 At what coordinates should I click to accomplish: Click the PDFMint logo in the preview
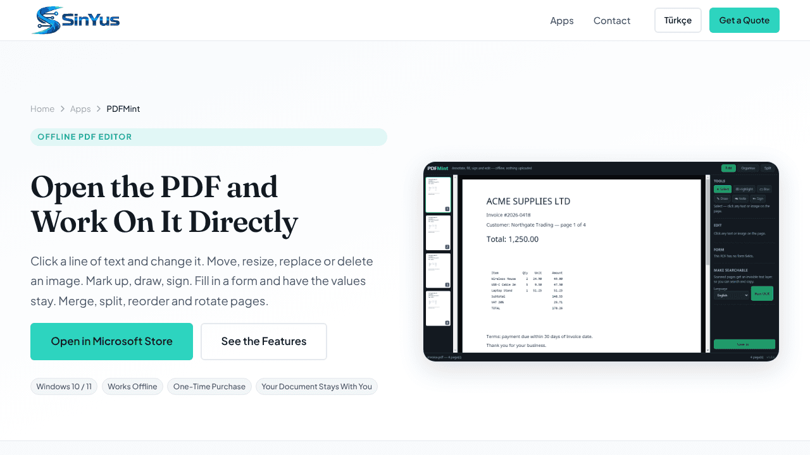click(437, 168)
